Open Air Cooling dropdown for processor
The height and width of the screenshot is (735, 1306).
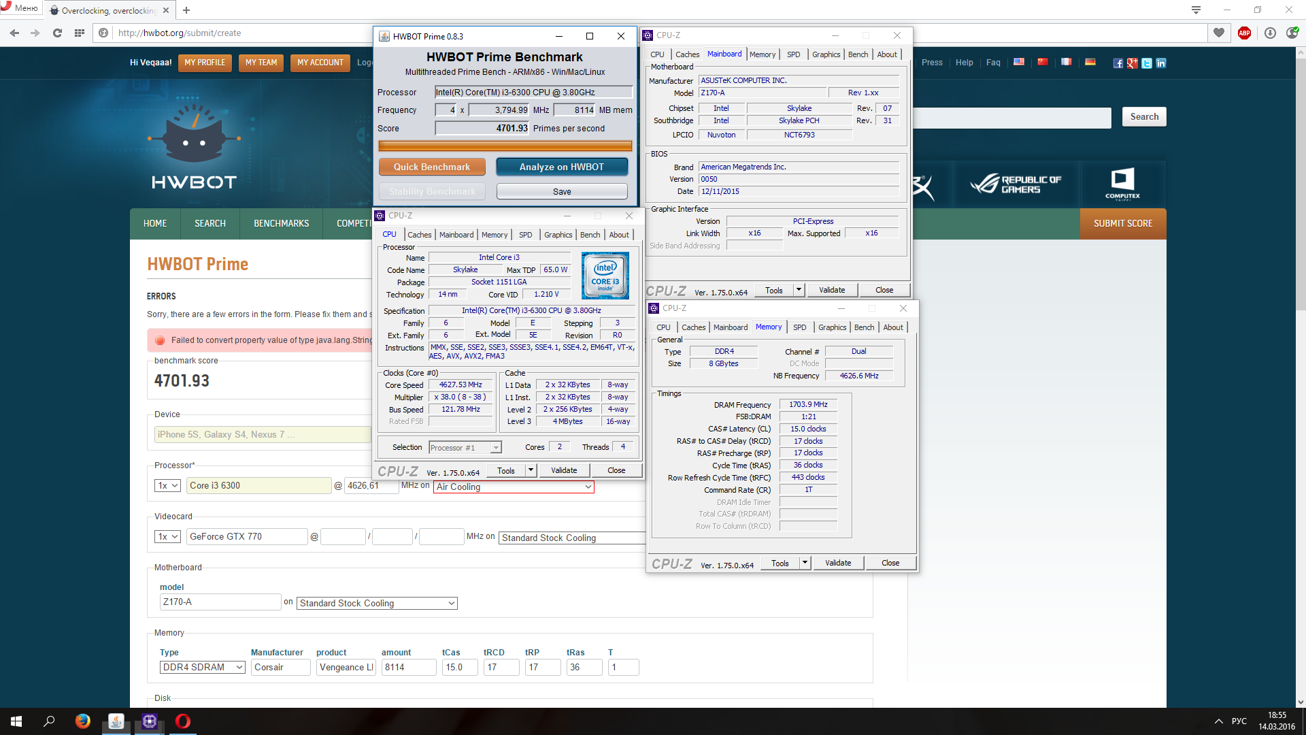pos(514,487)
